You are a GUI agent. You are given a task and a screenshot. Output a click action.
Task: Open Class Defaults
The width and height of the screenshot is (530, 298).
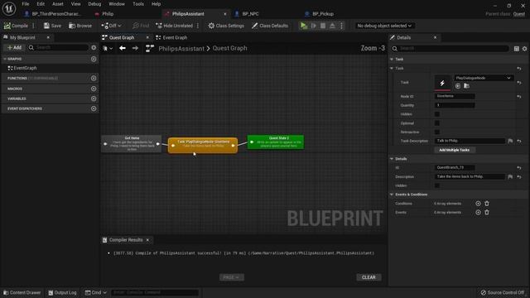[270, 26]
